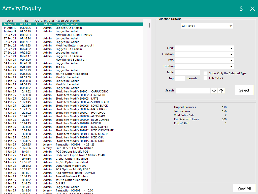Click the View All button
258x194 pixels.
[244, 188]
